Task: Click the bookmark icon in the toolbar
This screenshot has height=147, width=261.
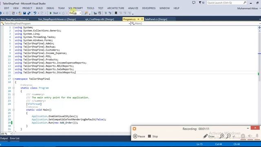Action: (116, 13)
